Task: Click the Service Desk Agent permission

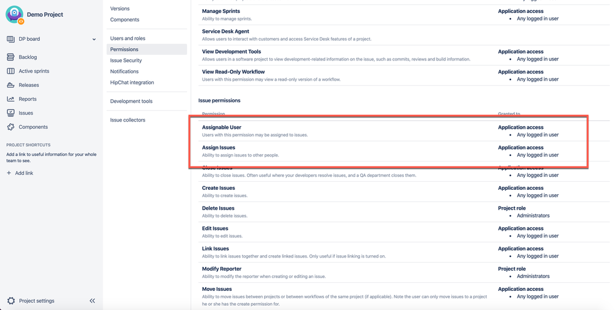Action: [225, 31]
